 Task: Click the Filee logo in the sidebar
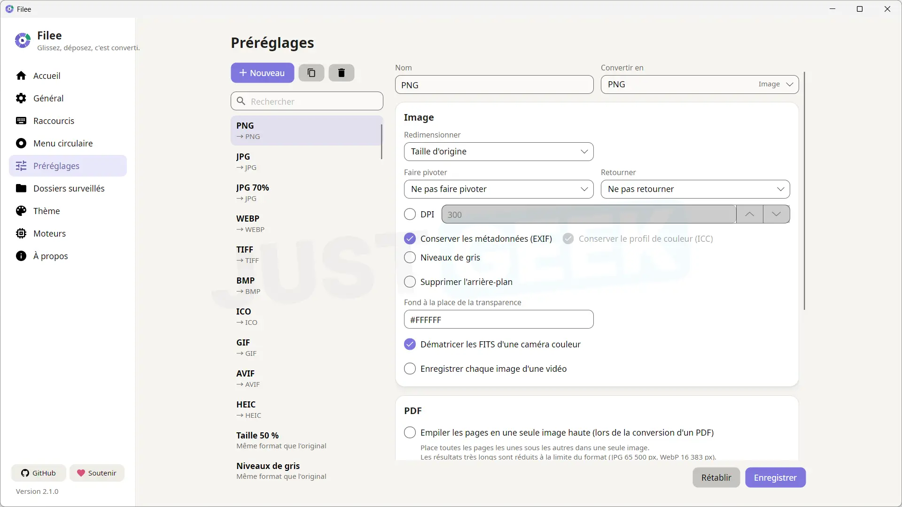[x=23, y=40]
